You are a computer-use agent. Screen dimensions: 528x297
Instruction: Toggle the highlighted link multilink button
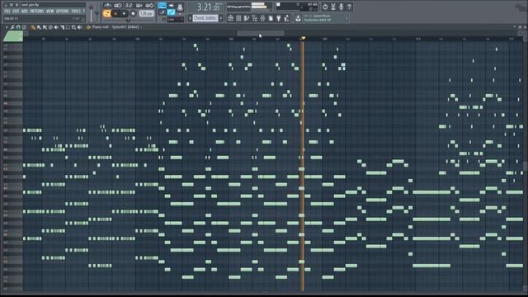[171, 13]
